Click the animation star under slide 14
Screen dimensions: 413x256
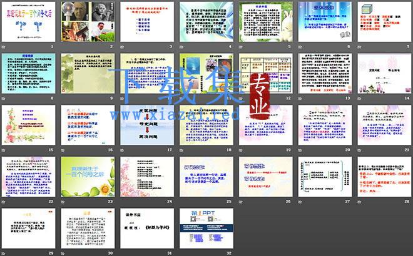tap(359, 98)
